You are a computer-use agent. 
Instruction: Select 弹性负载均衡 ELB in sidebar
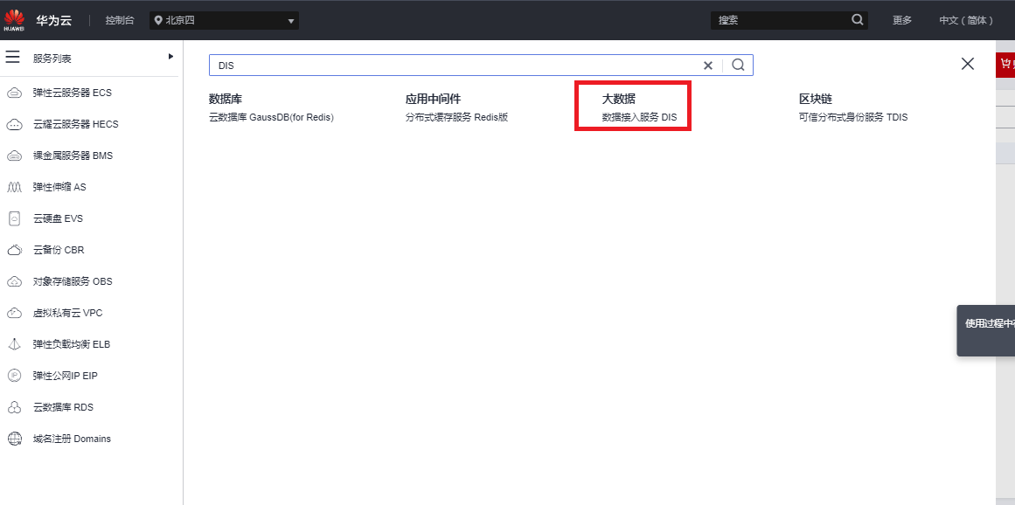point(71,344)
